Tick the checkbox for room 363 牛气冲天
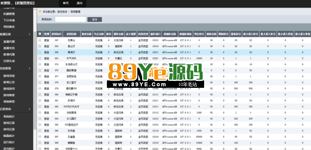This screenshot has width=311, height=150. coord(40,58)
